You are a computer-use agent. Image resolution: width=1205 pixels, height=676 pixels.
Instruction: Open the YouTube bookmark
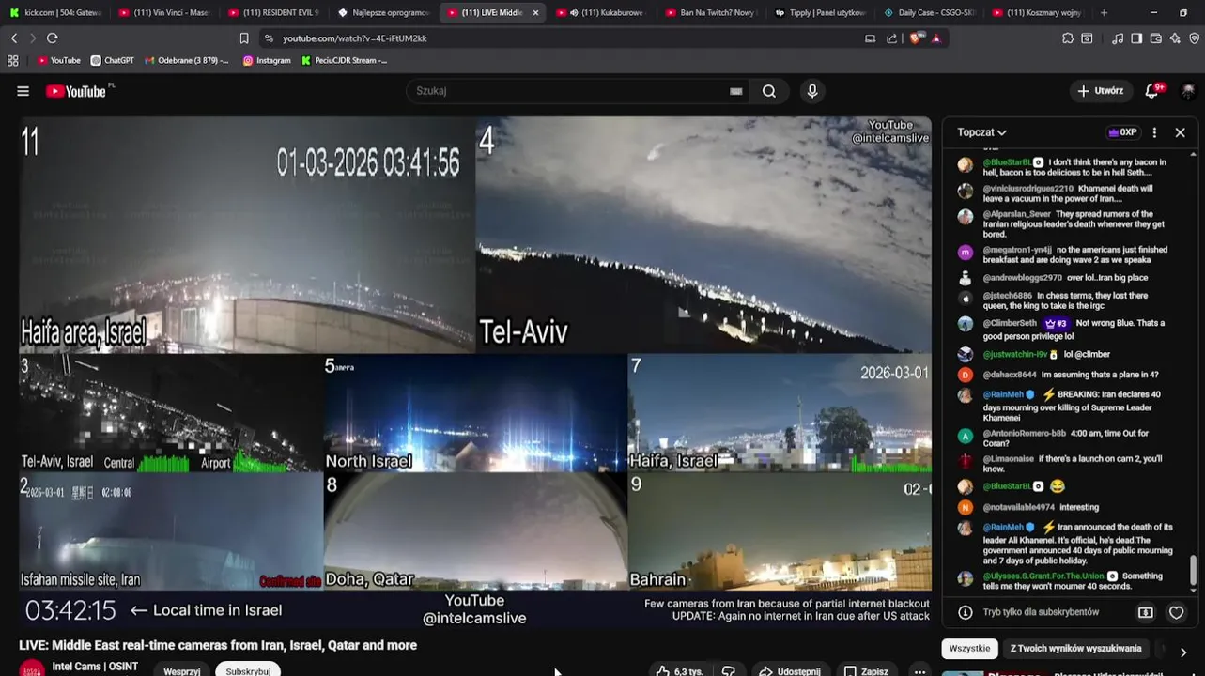click(58, 60)
